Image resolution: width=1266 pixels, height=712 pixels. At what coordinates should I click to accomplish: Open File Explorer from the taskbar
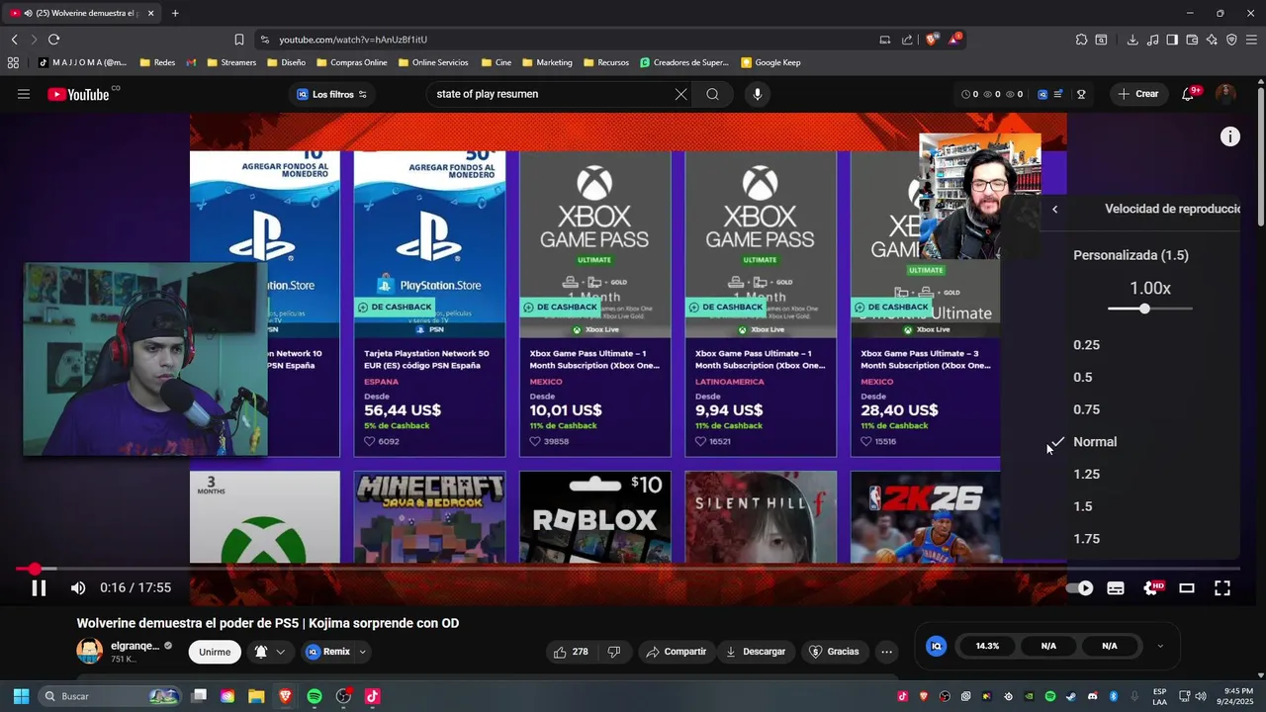(x=256, y=696)
